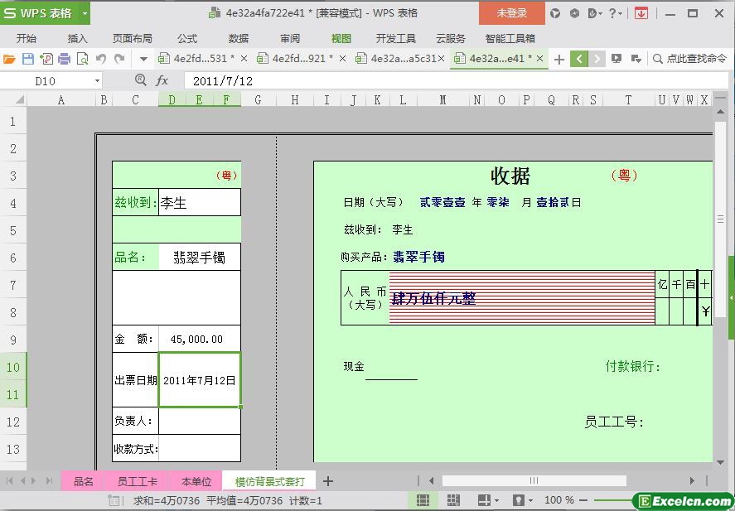
Task: Click the Print Preview icon
Action: tap(83, 59)
